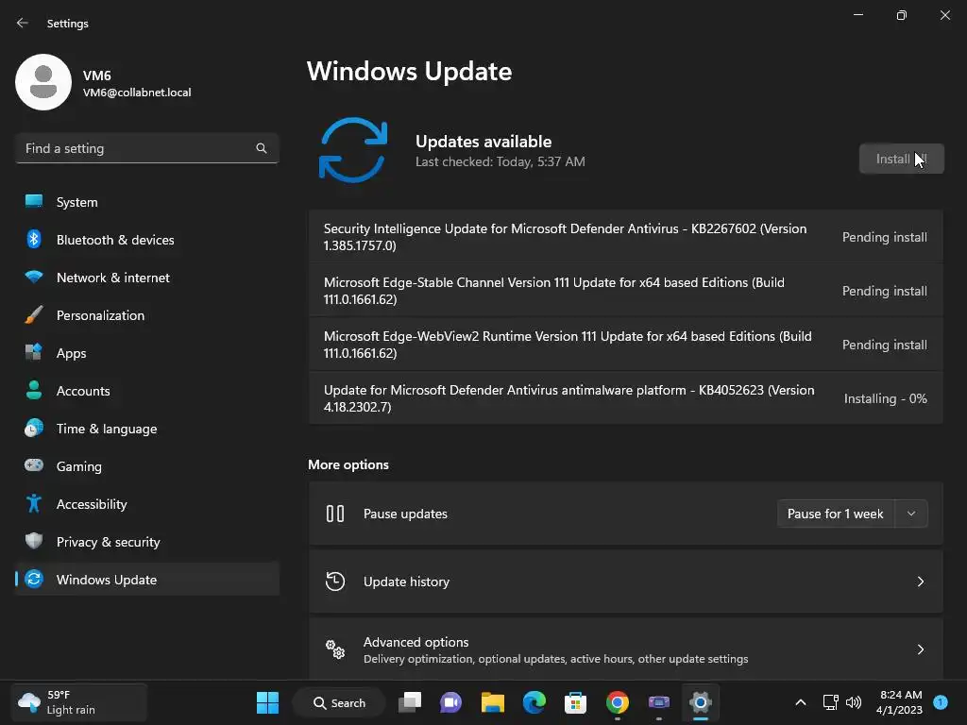Click the Settings gear icon on taskbar
Image resolution: width=967 pixels, height=725 pixels.
coord(701,702)
